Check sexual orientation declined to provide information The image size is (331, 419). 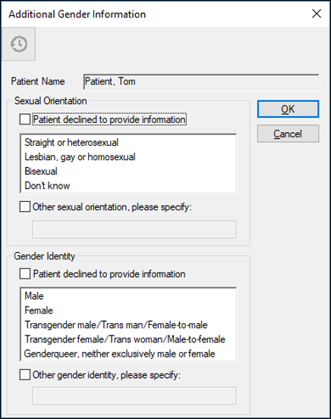pyautogui.click(x=25, y=119)
